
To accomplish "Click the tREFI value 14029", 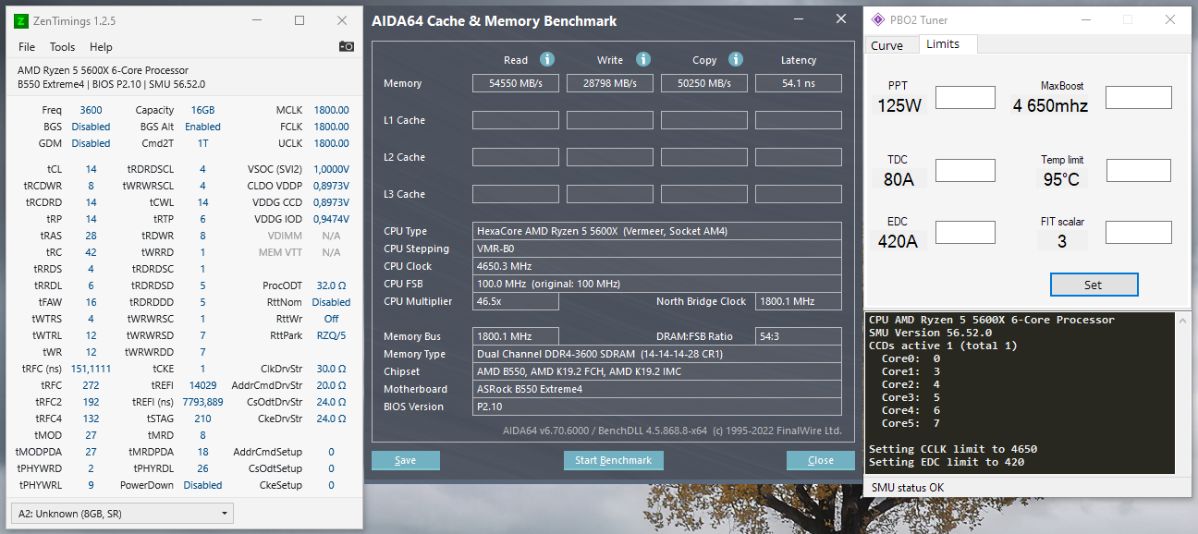I will coord(202,385).
